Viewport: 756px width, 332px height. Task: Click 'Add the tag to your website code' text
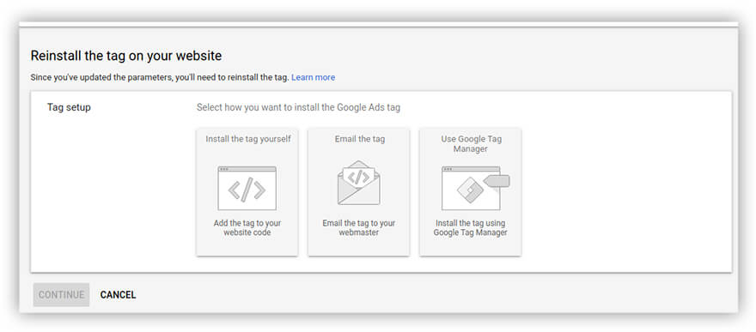[247, 227]
